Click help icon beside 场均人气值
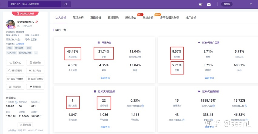 213,106
